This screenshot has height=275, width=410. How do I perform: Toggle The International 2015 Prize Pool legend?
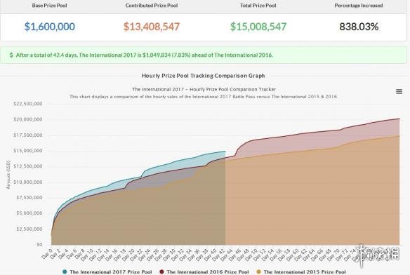[301, 272]
